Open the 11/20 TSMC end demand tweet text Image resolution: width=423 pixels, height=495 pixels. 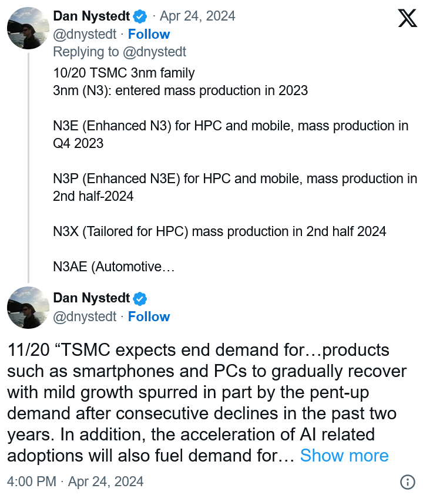[x=207, y=403]
